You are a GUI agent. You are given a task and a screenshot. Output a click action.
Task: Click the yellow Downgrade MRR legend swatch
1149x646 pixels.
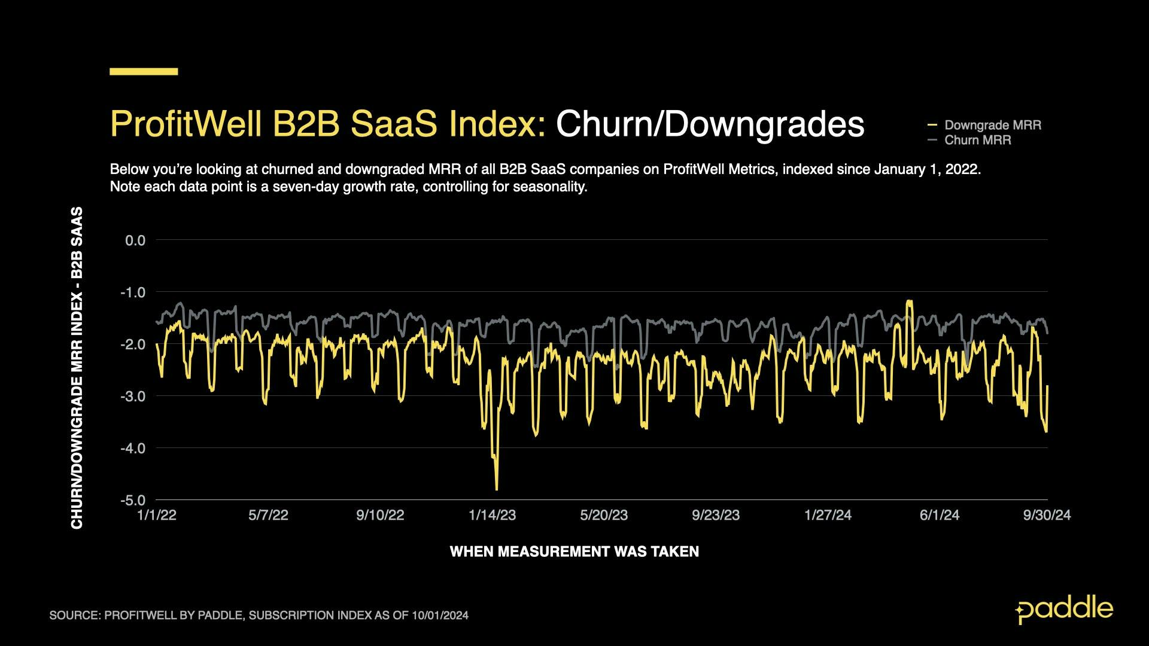click(x=932, y=125)
